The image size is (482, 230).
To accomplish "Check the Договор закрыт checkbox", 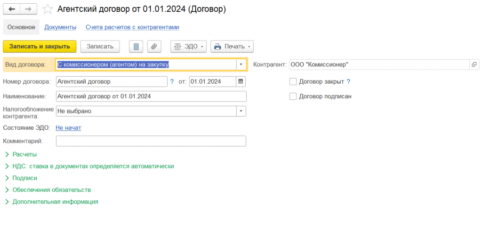I will pos(293,81).
